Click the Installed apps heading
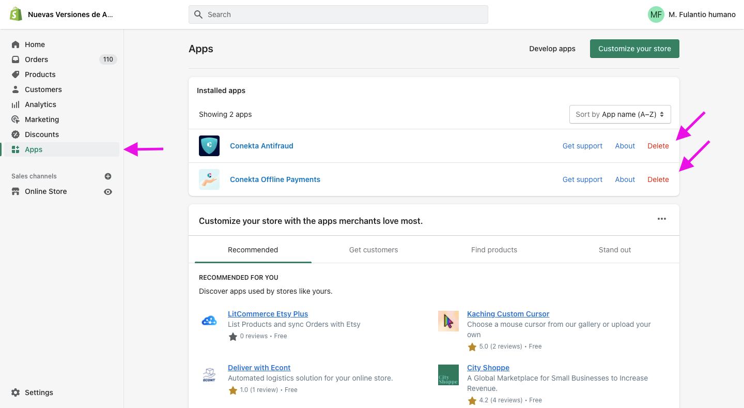This screenshot has height=408, width=744. (x=221, y=90)
